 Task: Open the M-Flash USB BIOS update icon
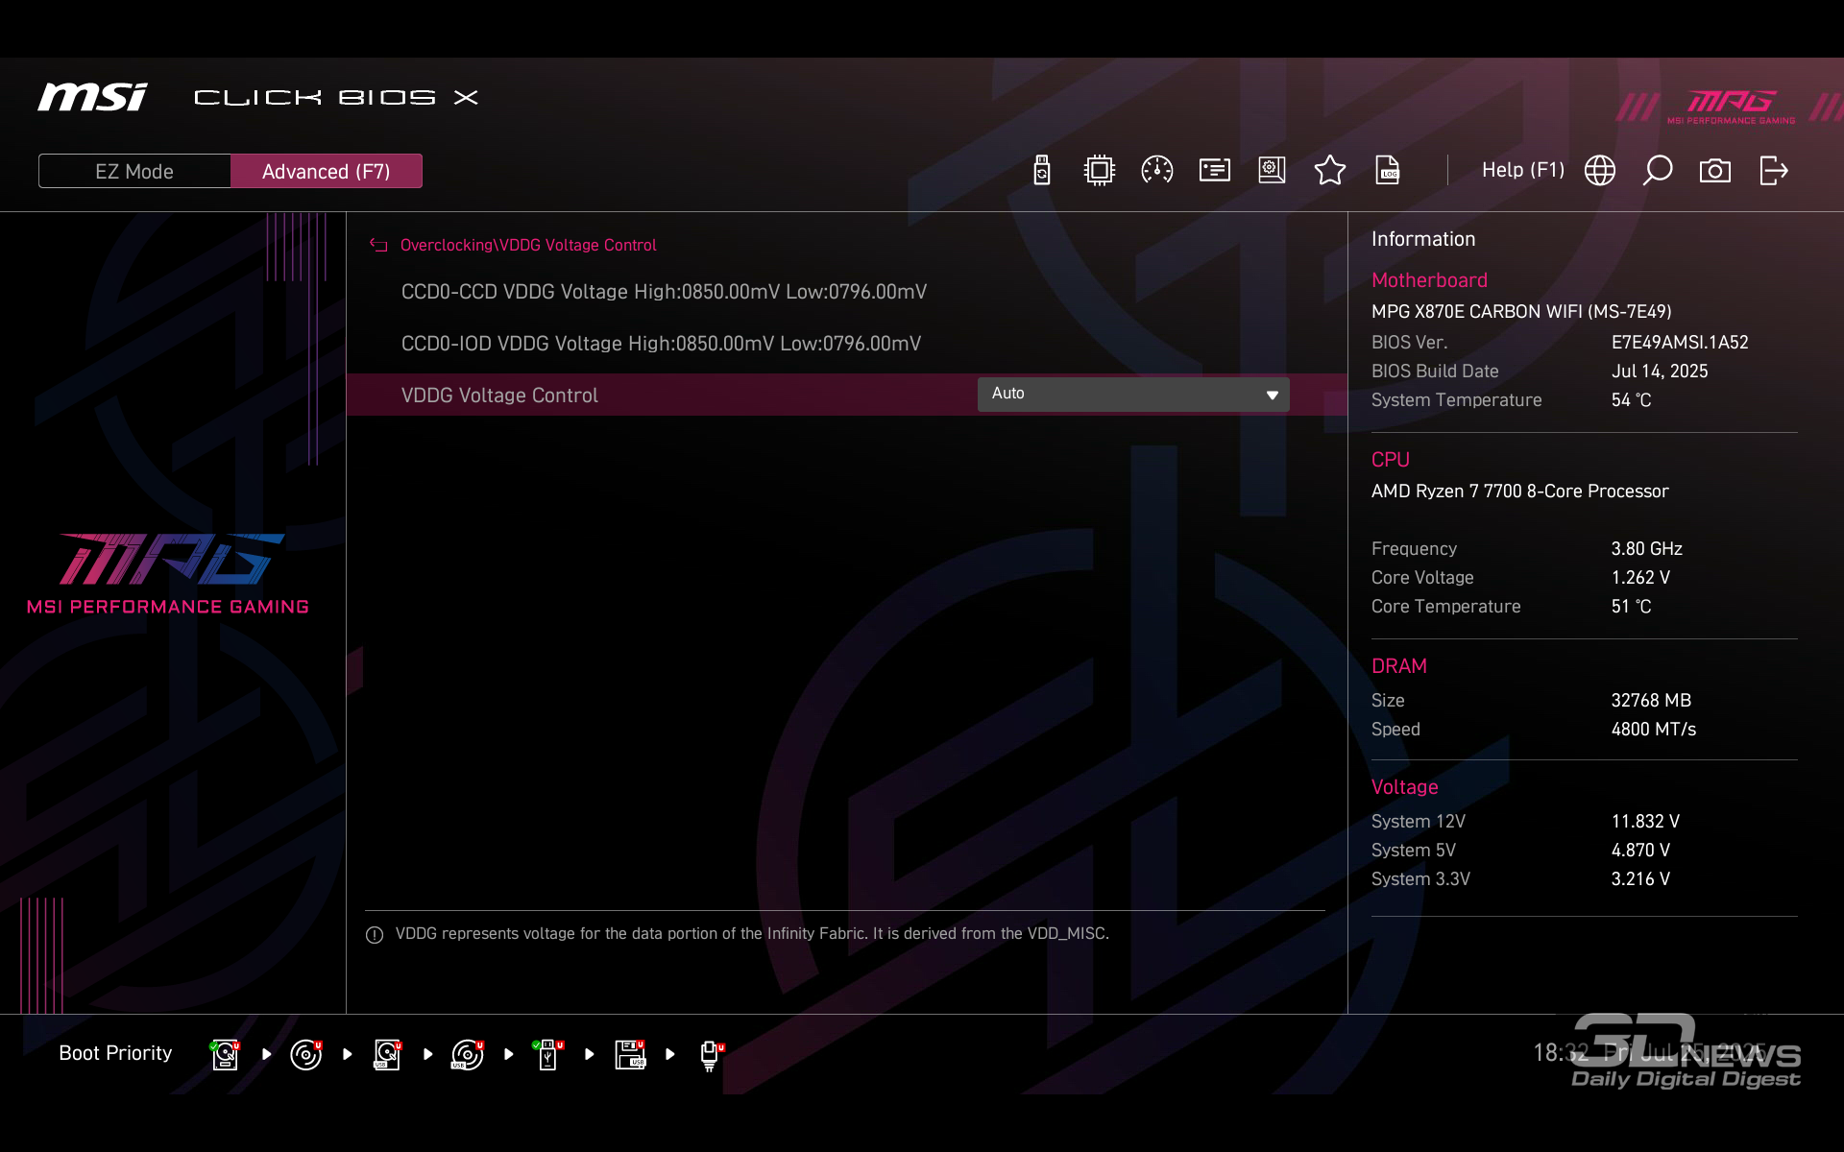click(x=1042, y=171)
